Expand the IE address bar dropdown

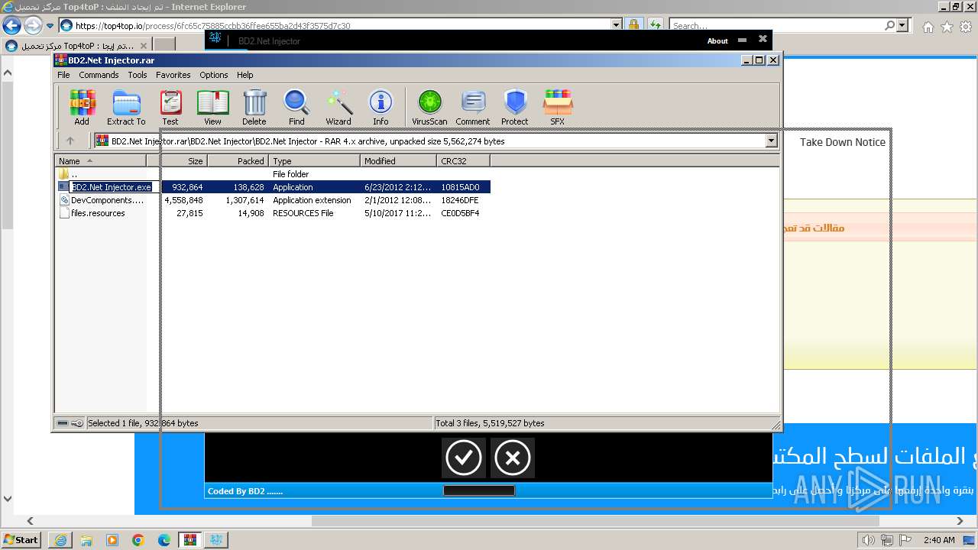pos(617,25)
